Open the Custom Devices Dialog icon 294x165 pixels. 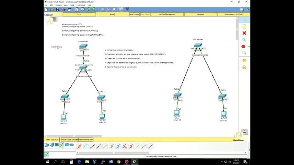click(127, 9)
